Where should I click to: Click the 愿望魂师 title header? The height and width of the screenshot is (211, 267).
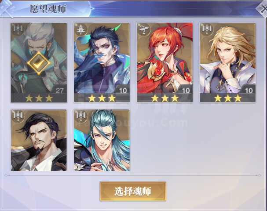48,9
